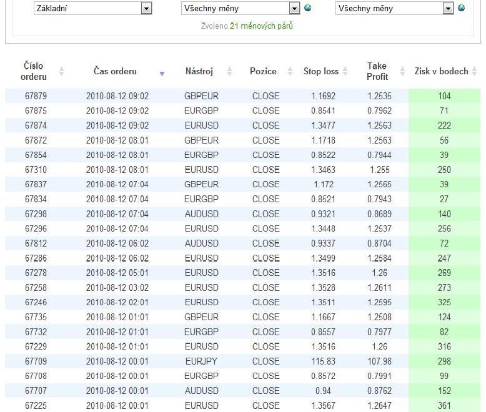
Task: Click the stop loss value 115.83
Action: tap(323, 361)
